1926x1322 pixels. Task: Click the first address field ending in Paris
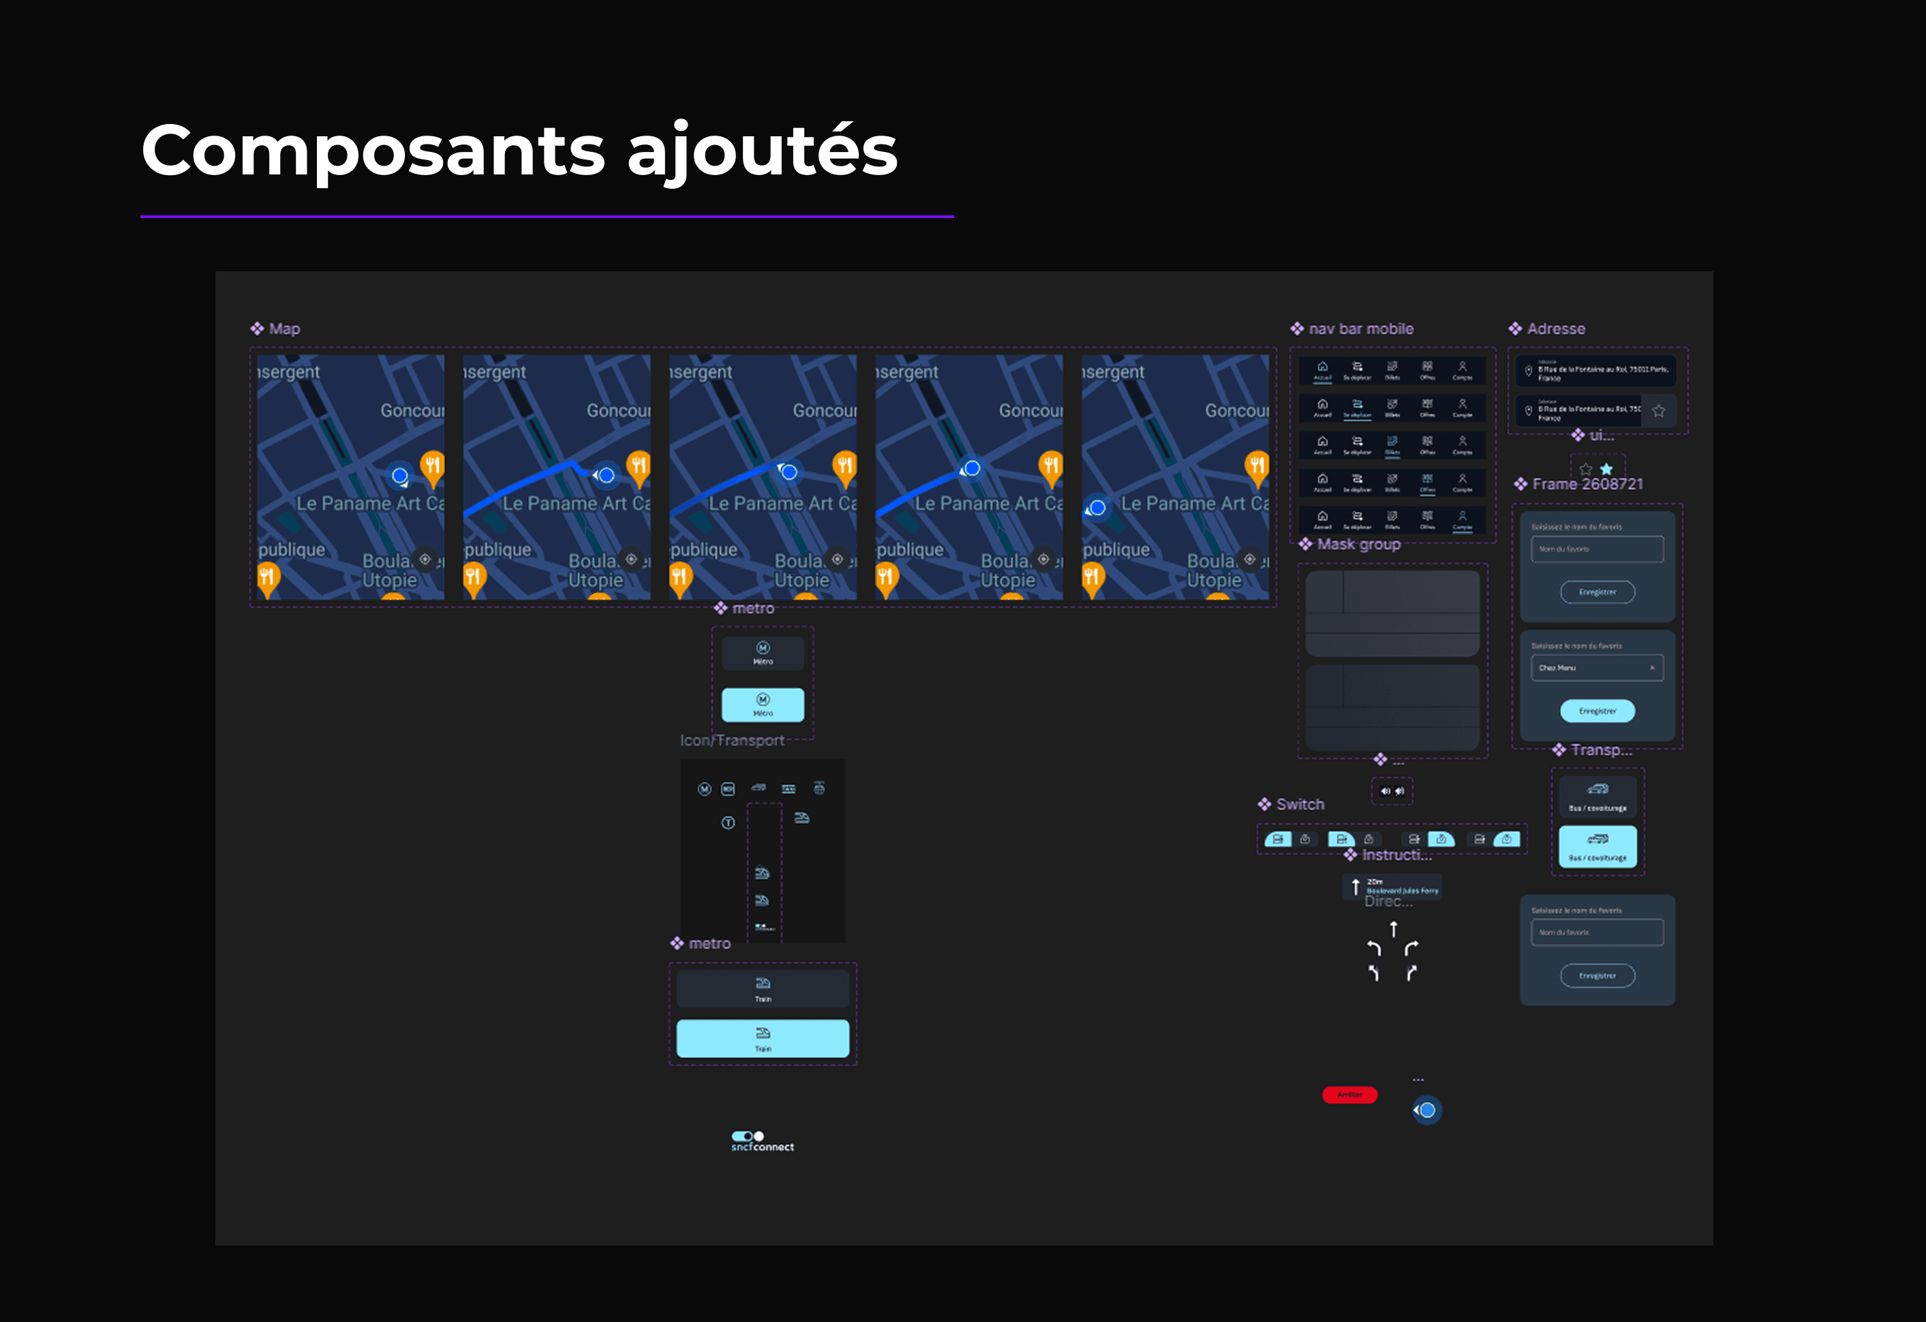1596,371
